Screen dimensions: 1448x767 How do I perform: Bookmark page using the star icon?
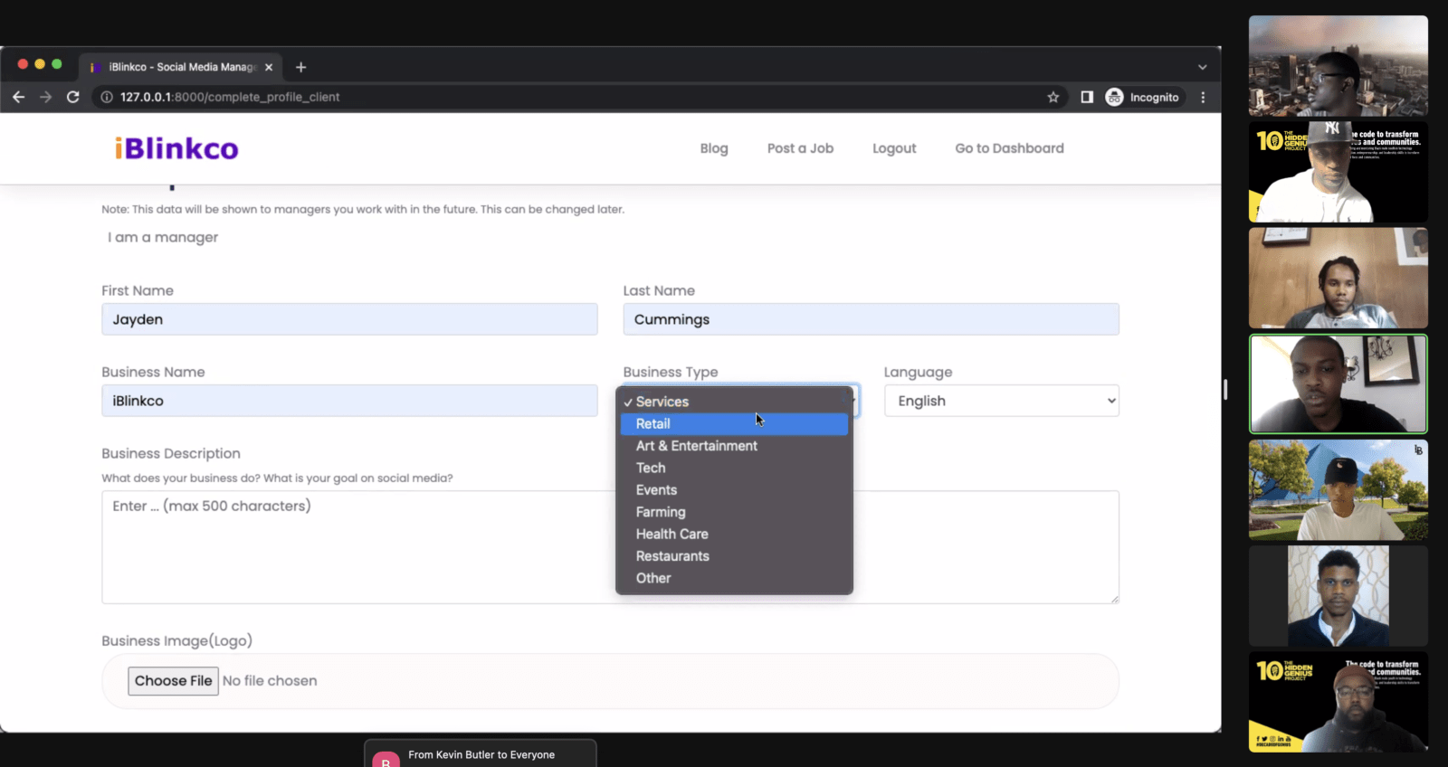[x=1053, y=97]
